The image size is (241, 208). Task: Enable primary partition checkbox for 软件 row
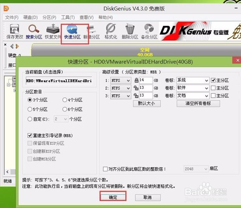(x=213, y=88)
